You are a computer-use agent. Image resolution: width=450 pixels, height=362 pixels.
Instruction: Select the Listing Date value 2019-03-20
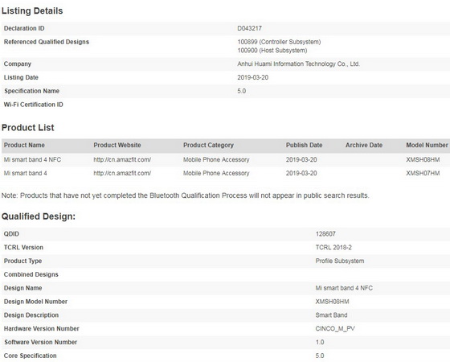pyautogui.click(x=252, y=77)
